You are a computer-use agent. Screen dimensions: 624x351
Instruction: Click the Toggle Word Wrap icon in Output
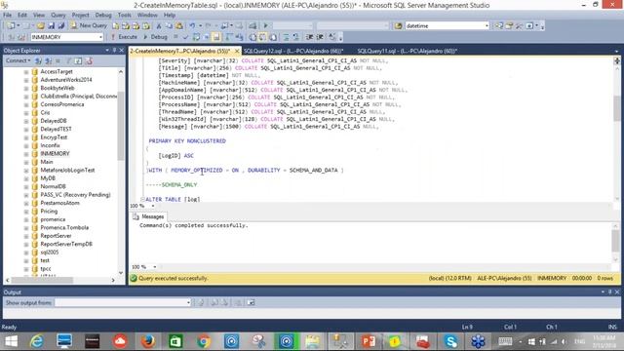click(251, 303)
